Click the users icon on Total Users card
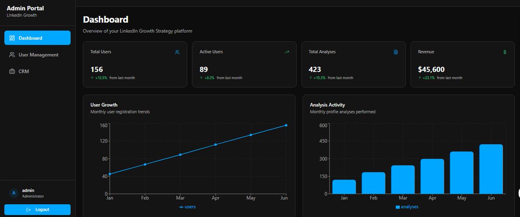Screen dimensions: 520x217 pos(177,52)
